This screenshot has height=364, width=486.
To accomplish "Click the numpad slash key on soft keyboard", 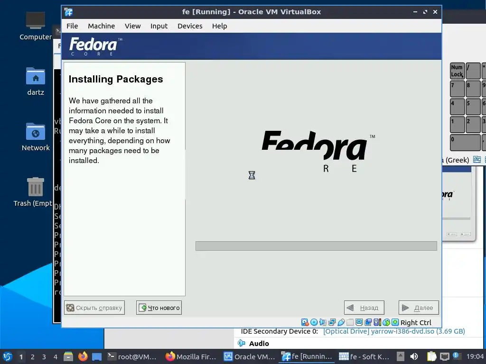I will coord(473,71).
